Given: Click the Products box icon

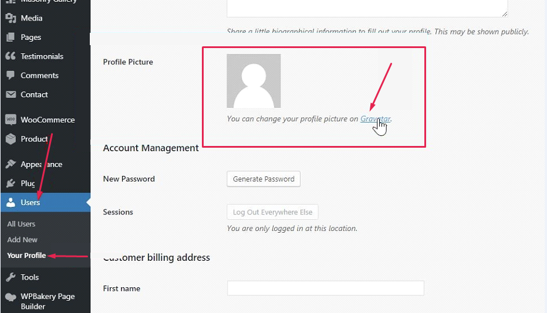Looking at the screenshot, I should coord(11,139).
